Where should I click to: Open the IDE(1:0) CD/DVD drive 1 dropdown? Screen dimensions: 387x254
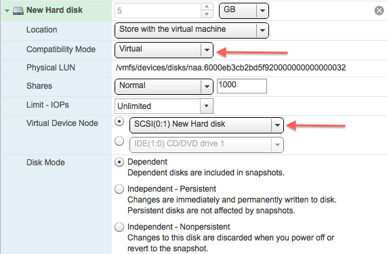coord(207,145)
